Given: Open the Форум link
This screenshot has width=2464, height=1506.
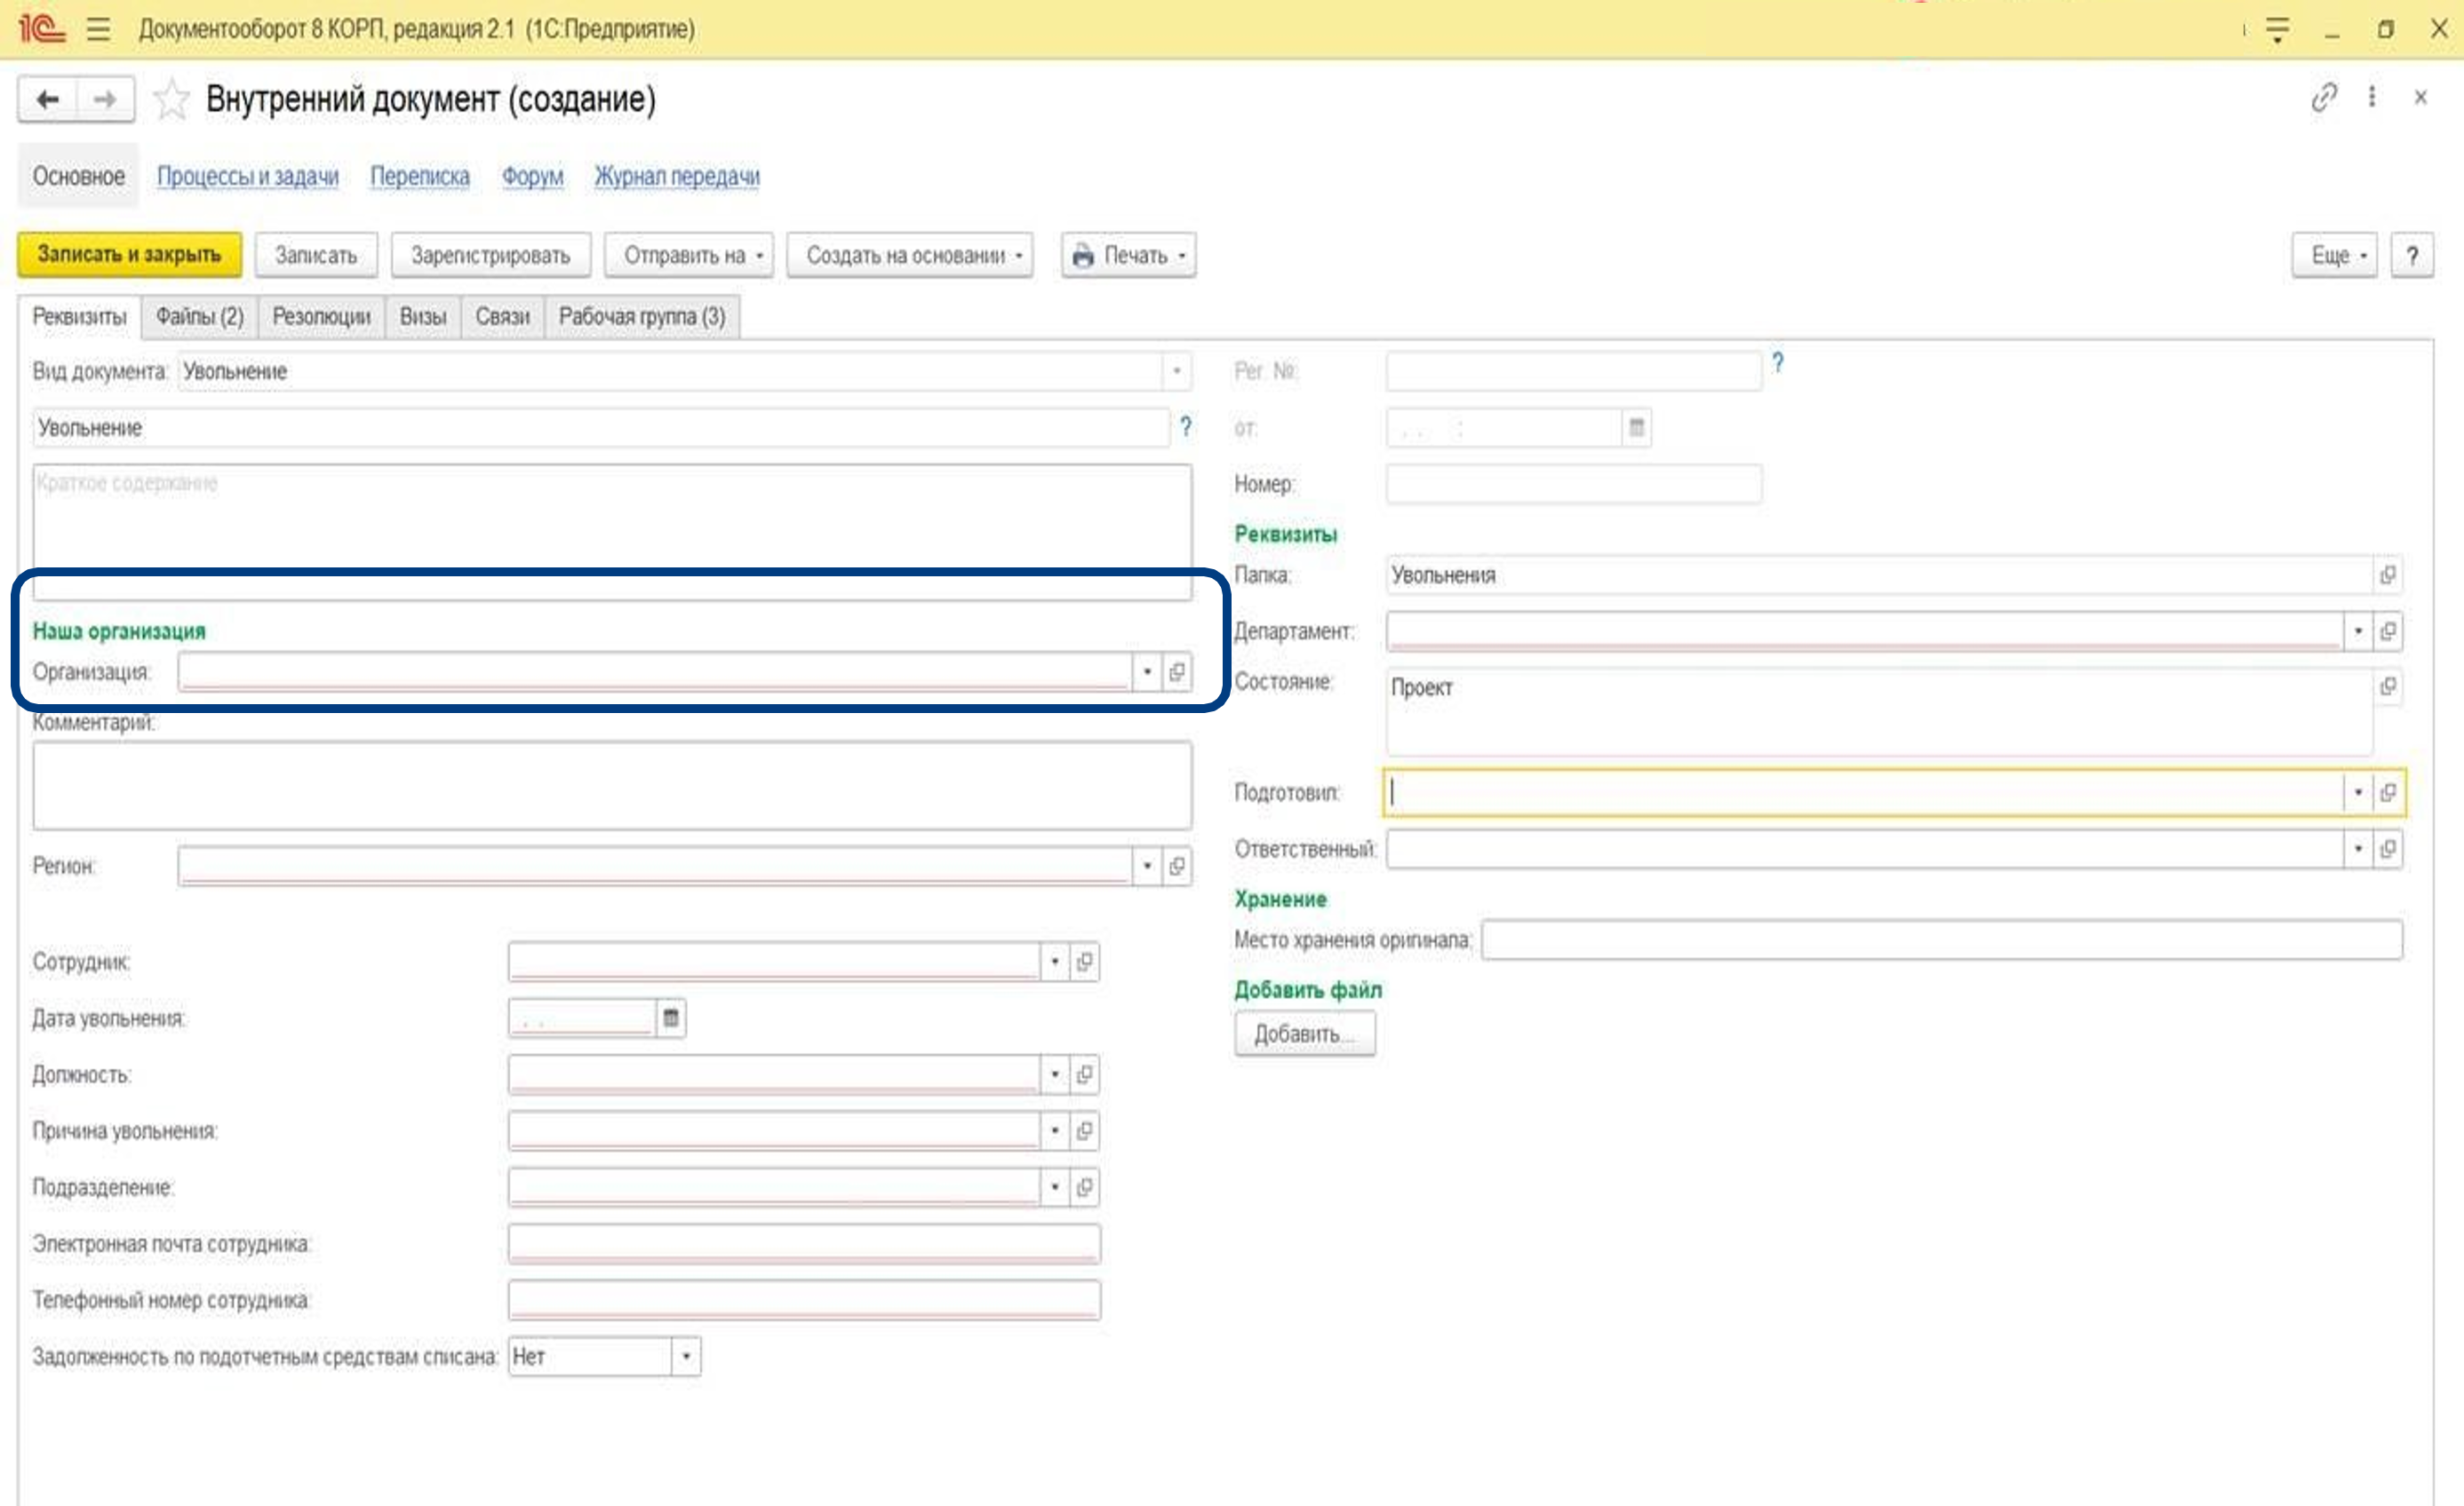Looking at the screenshot, I should [532, 176].
